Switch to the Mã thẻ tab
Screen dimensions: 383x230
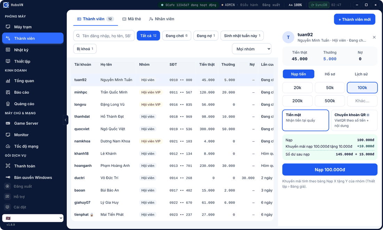click(x=132, y=19)
